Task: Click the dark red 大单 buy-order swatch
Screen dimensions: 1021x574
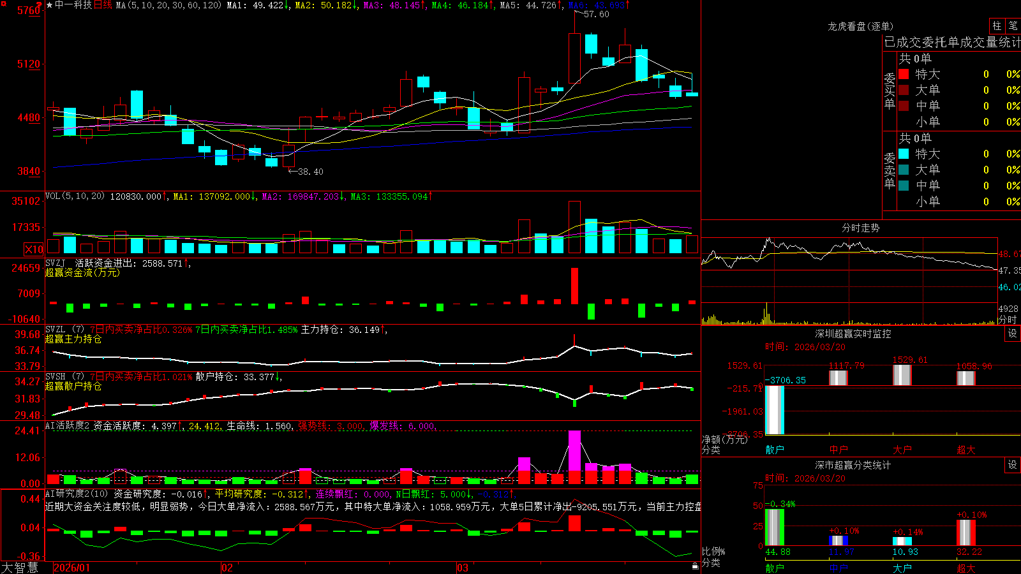Action: point(904,90)
